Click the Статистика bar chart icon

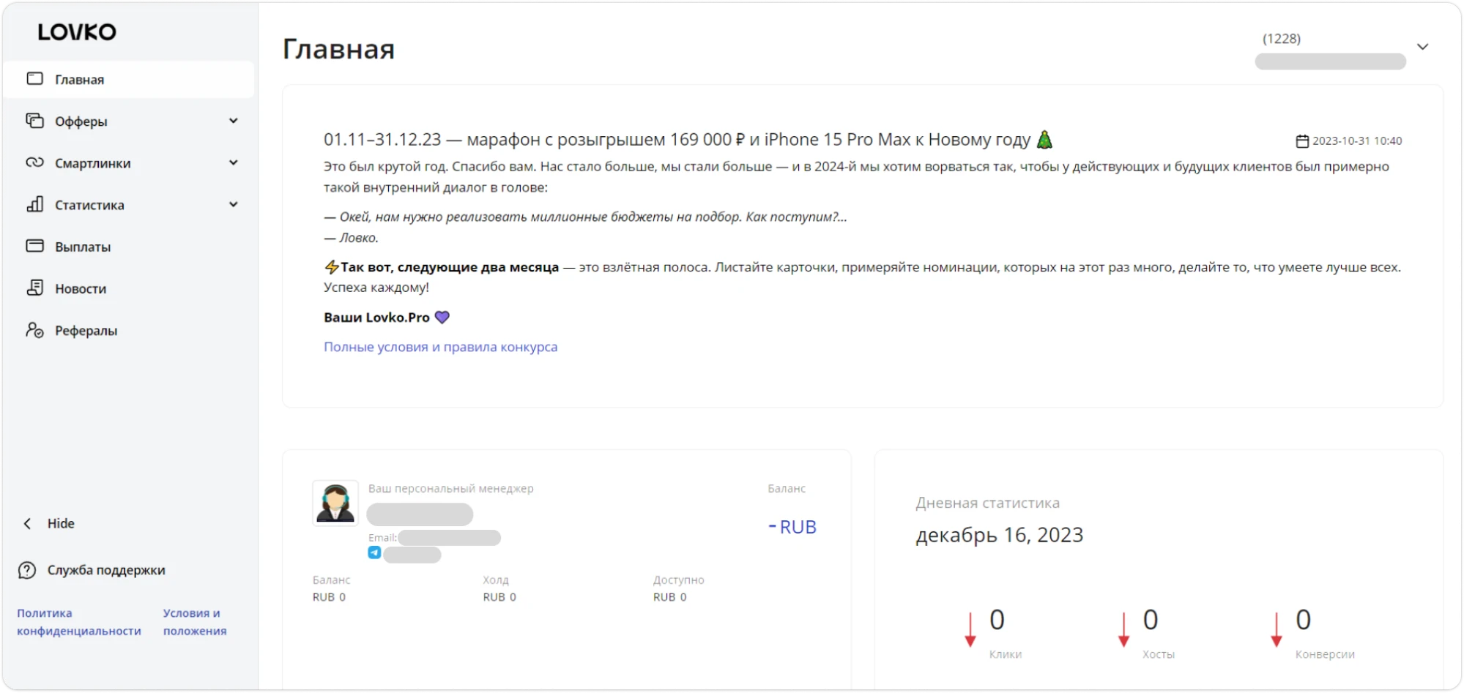(35, 204)
